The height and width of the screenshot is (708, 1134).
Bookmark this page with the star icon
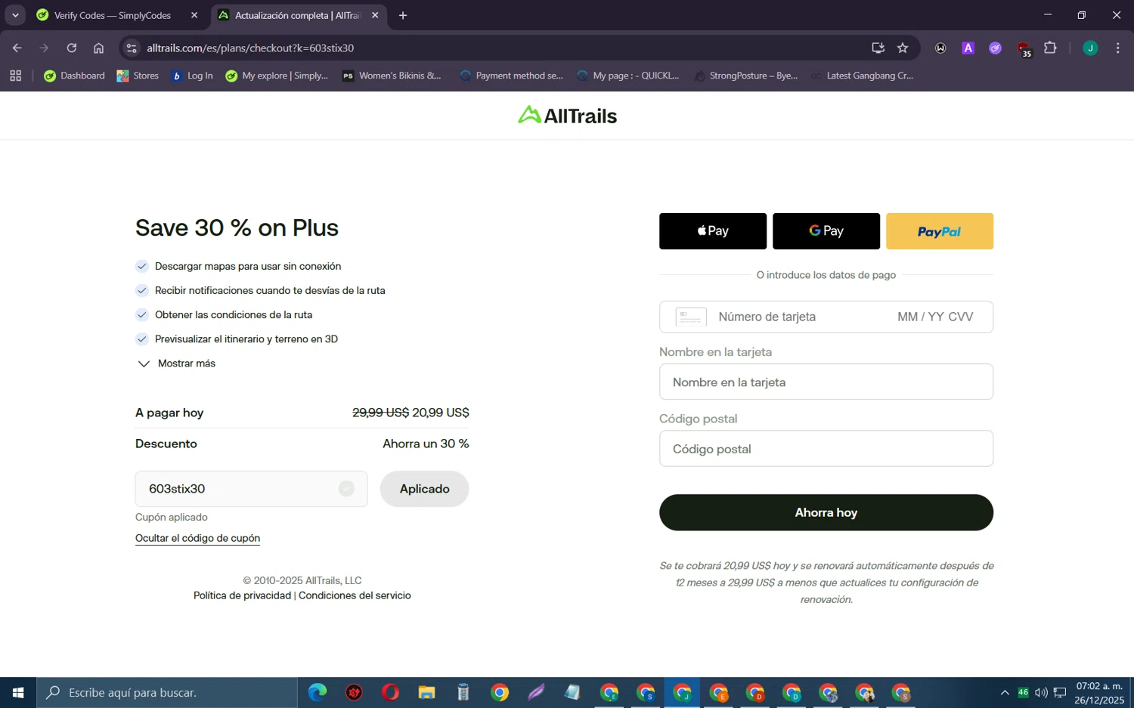click(x=903, y=48)
